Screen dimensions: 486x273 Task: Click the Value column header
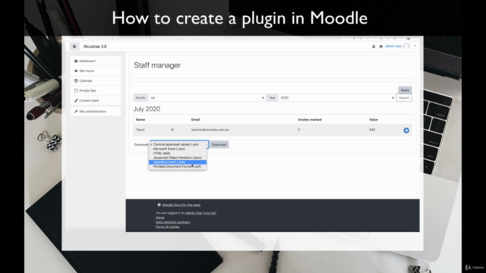[x=374, y=120]
